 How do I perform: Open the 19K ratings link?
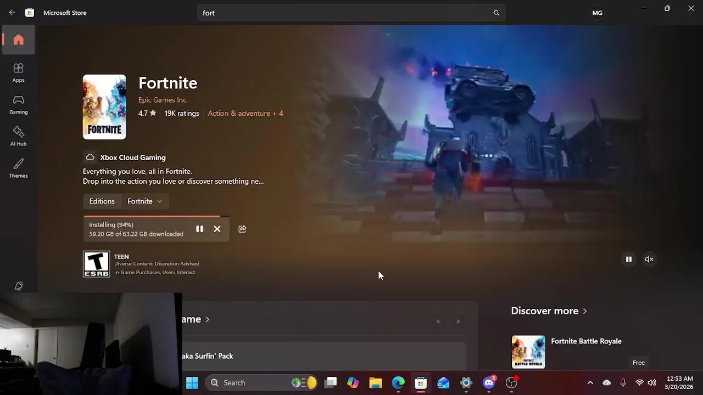pos(182,113)
